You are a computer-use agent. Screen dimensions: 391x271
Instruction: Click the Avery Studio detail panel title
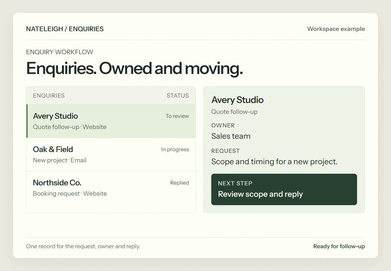[x=237, y=100]
